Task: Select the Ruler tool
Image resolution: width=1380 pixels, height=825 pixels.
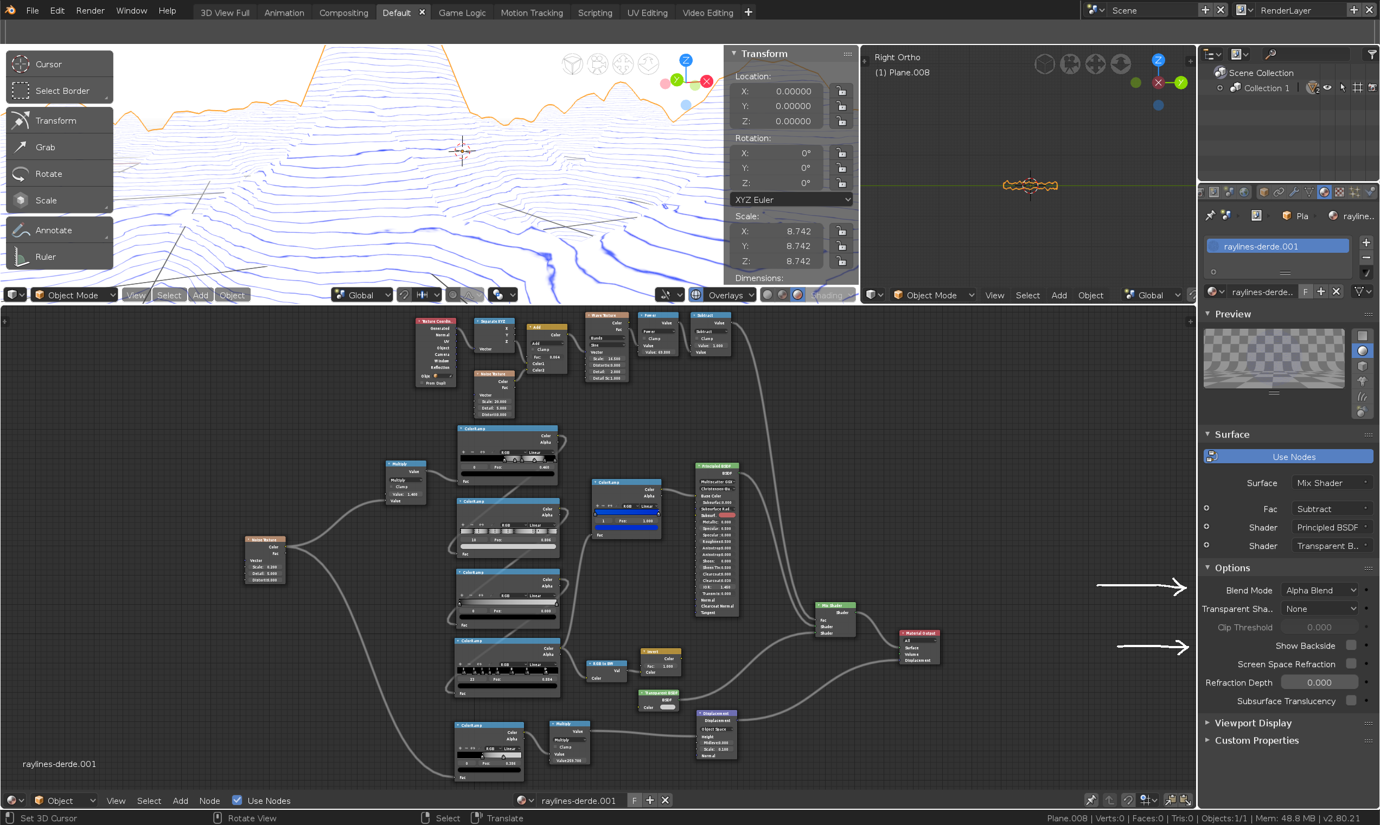Action: tap(60, 257)
